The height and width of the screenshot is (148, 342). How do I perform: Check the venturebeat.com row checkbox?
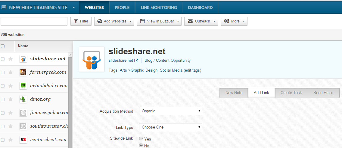coord(3,140)
